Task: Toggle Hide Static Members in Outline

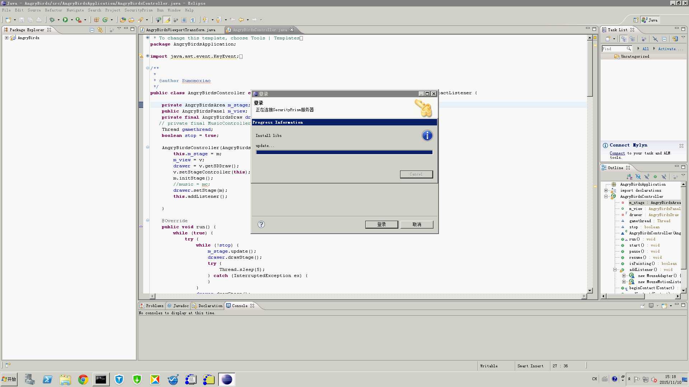Action: [x=647, y=177]
